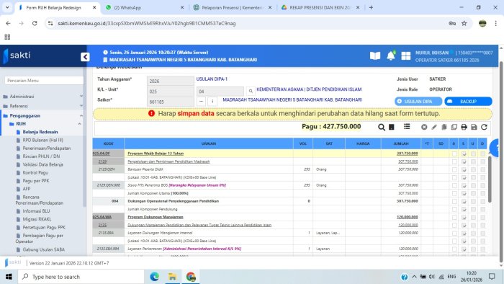Toggle S checkbox in Siswa MTs Penerima BOS row

coord(464,185)
